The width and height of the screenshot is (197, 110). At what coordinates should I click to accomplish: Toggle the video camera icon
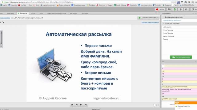(x=169, y=9)
